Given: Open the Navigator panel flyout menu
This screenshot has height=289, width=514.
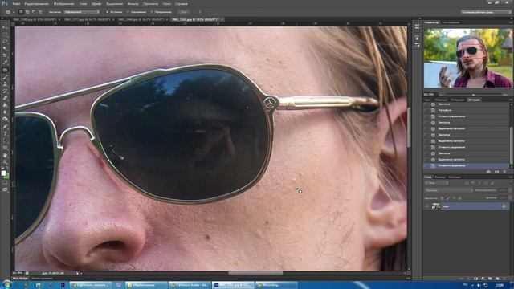Looking at the screenshot, I should [x=510, y=22].
